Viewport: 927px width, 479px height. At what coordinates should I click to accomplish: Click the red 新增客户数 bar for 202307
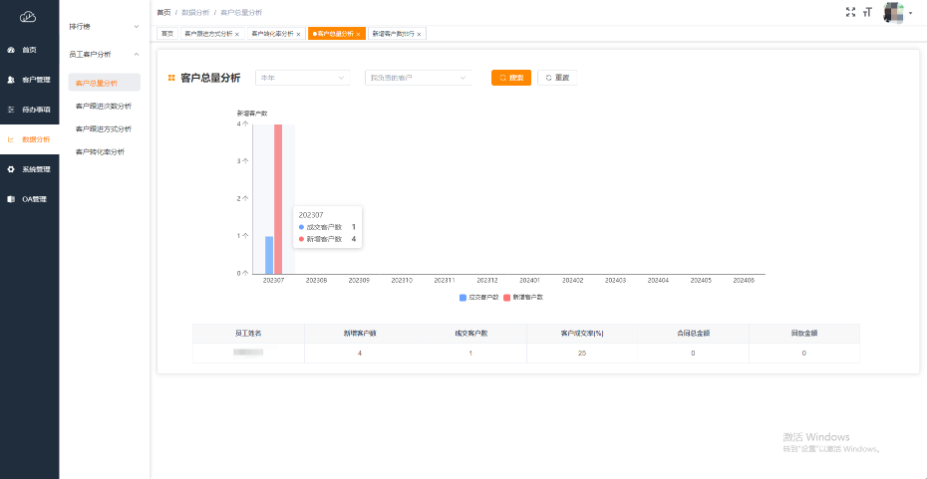point(278,199)
